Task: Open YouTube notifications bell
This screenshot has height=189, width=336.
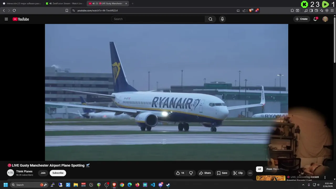Action: [315, 19]
